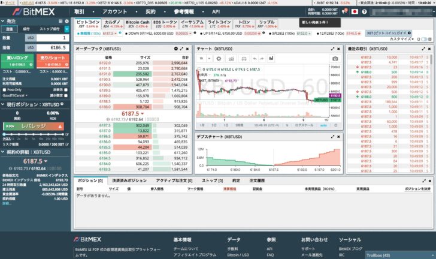Image resolution: width=436 pixels, height=259 pixels.
Task: Redo chart action arrow
Action: point(262,59)
